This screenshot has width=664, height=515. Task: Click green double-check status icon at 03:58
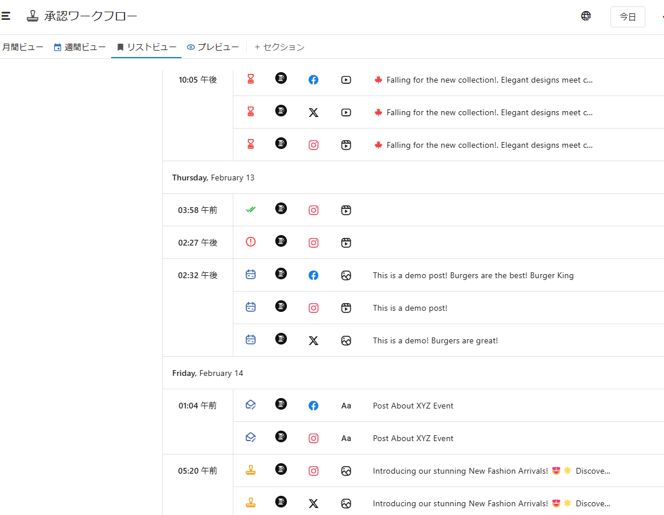[x=251, y=209]
